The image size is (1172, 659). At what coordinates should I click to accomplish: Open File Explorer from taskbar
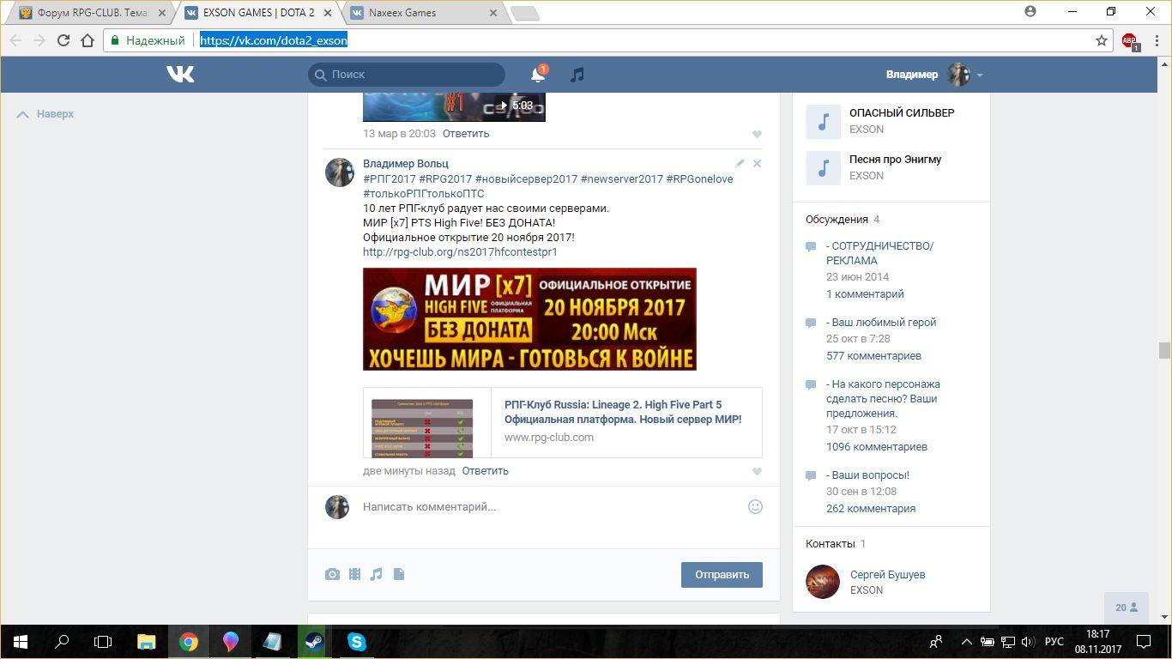coord(147,641)
